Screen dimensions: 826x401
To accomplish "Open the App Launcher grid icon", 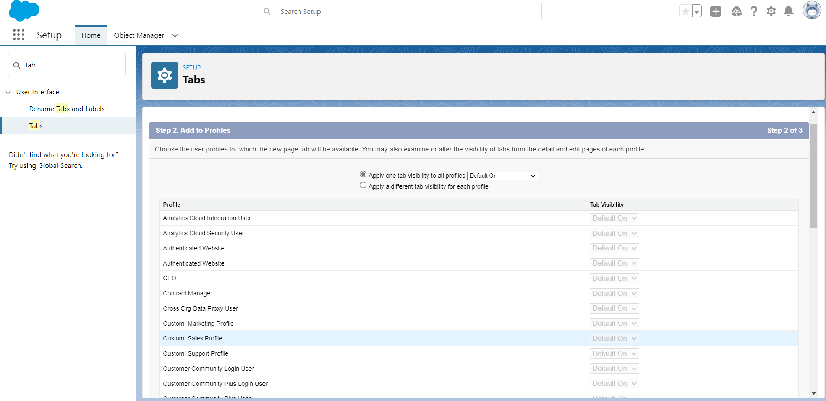I will (x=19, y=35).
